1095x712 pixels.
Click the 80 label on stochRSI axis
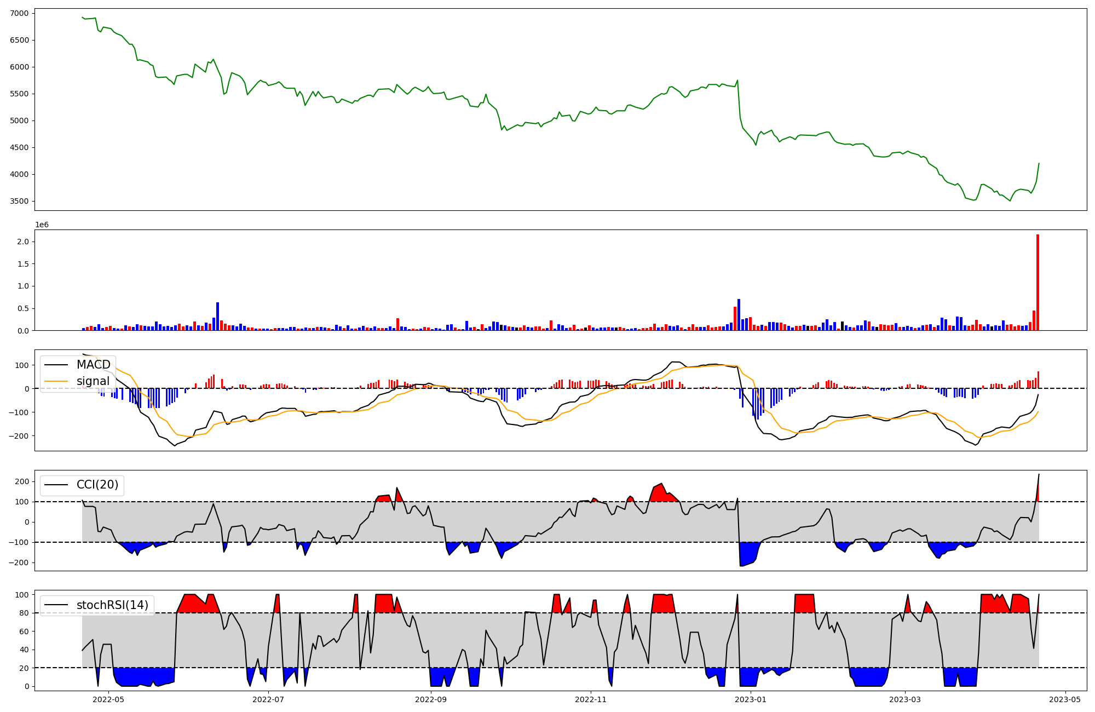[x=23, y=613]
